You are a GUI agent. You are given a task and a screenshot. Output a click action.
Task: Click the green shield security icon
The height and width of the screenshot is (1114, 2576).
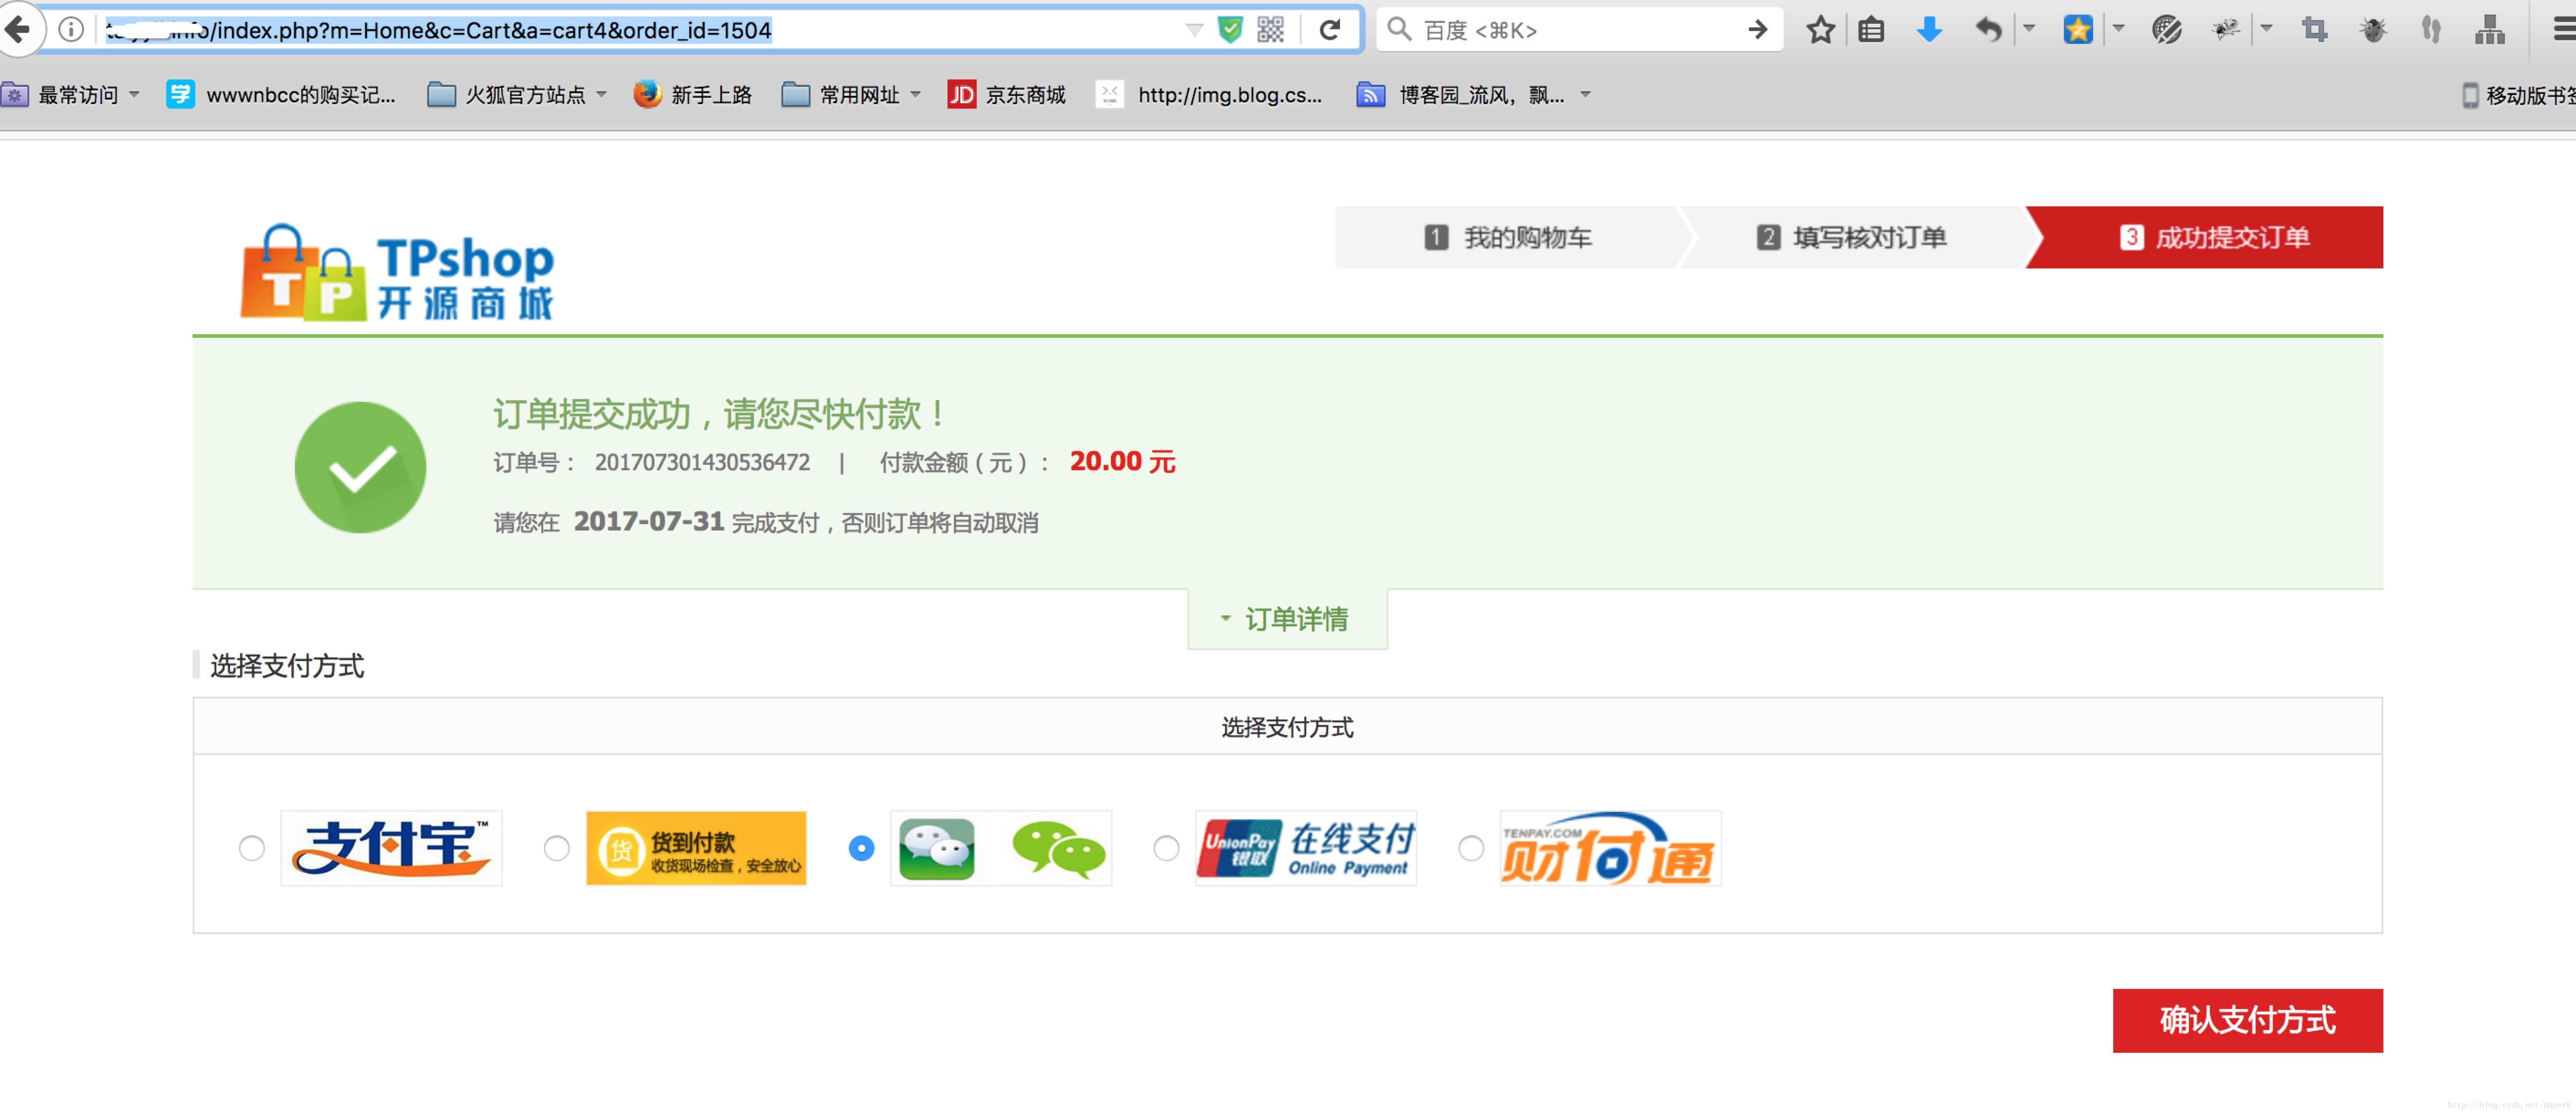(x=1230, y=30)
